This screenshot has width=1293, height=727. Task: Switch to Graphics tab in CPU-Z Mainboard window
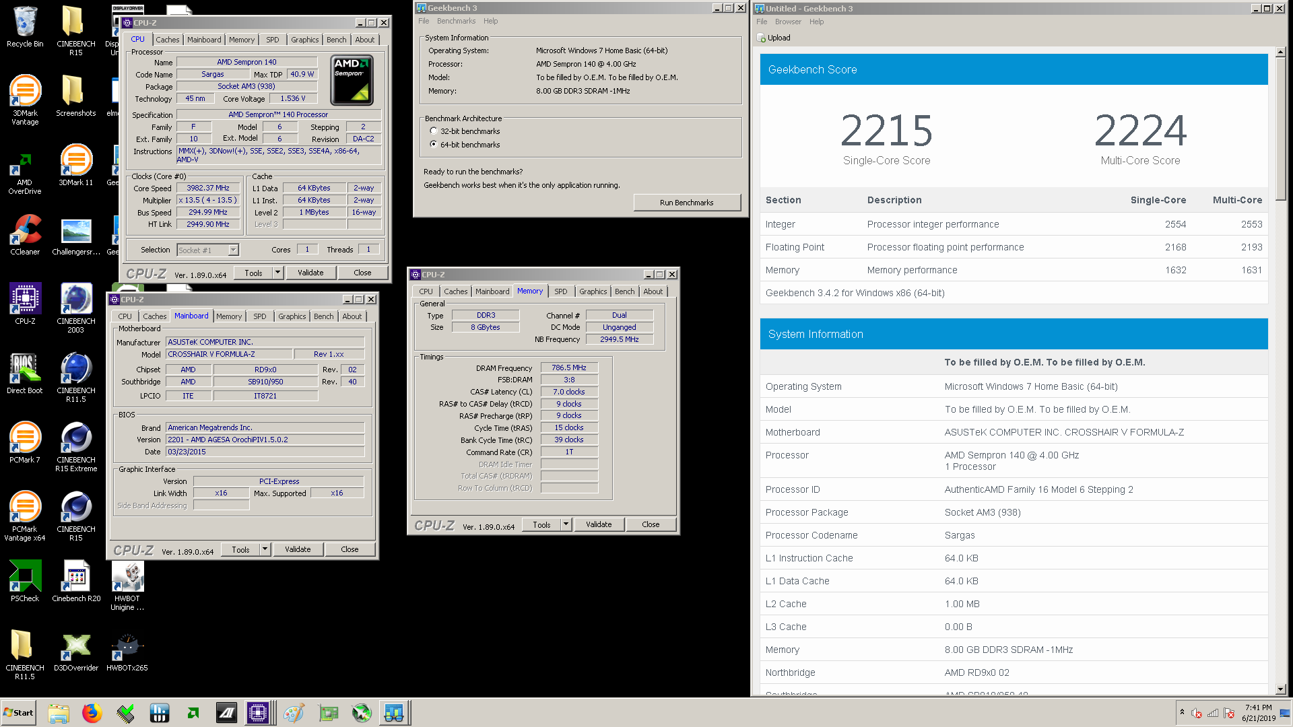click(292, 316)
